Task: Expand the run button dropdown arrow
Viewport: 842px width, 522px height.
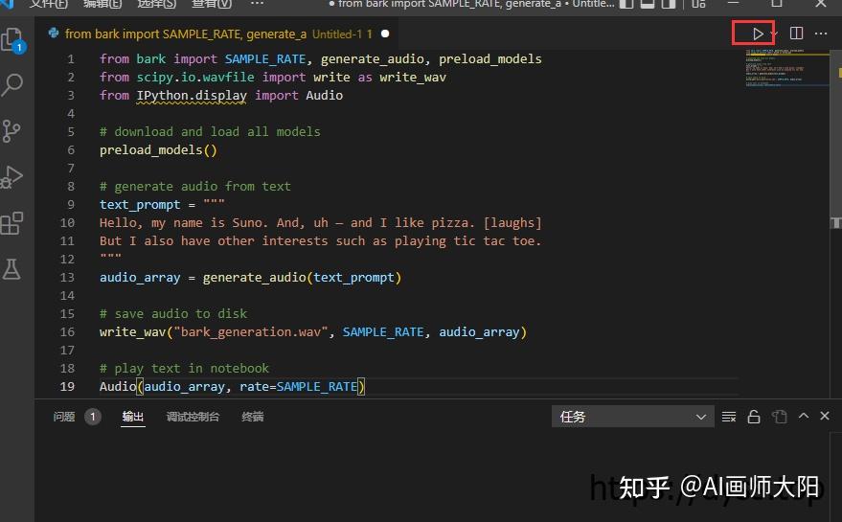Action: 773,34
